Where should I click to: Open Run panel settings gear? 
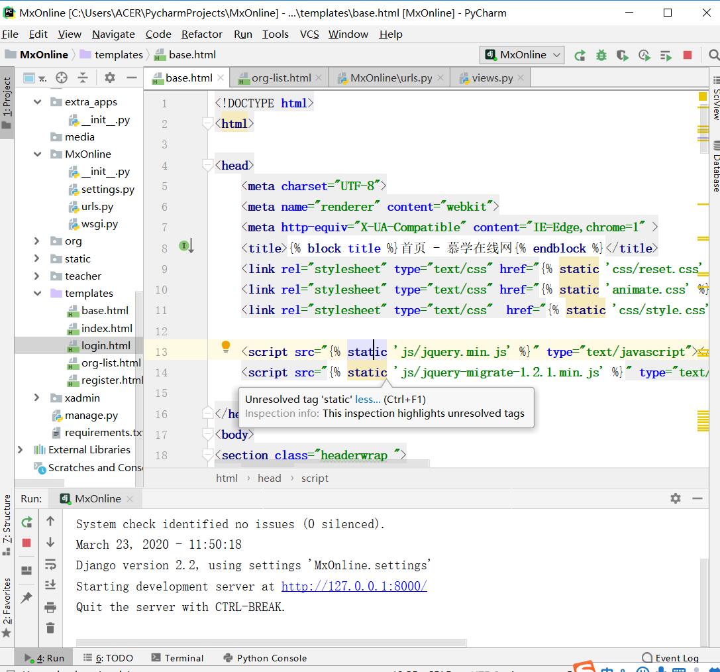(676, 498)
